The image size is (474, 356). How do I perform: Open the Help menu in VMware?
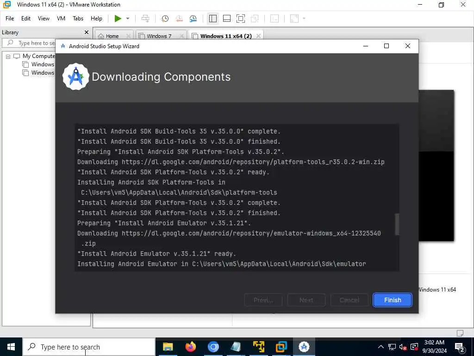(x=96, y=19)
